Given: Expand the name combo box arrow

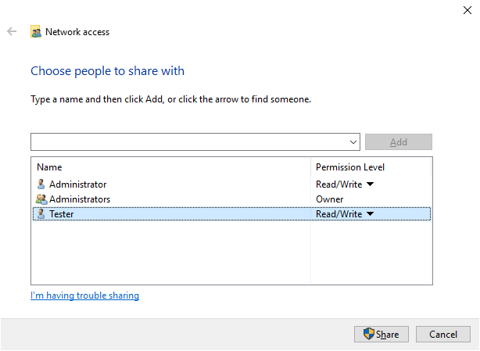Looking at the screenshot, I should [353, 142].
